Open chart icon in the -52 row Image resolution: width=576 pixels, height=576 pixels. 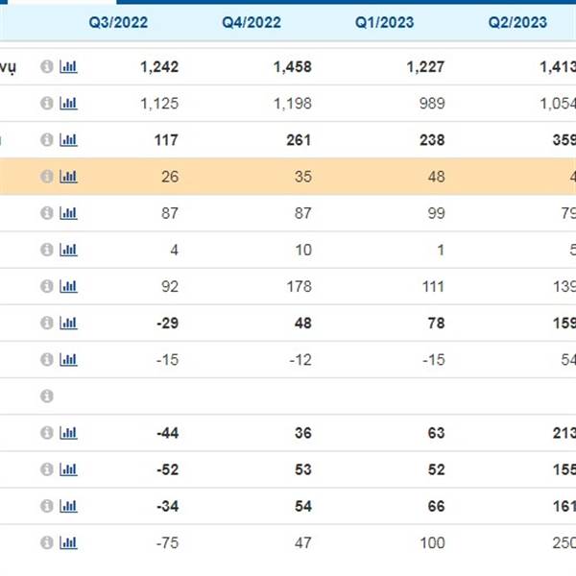coord(68,469)
